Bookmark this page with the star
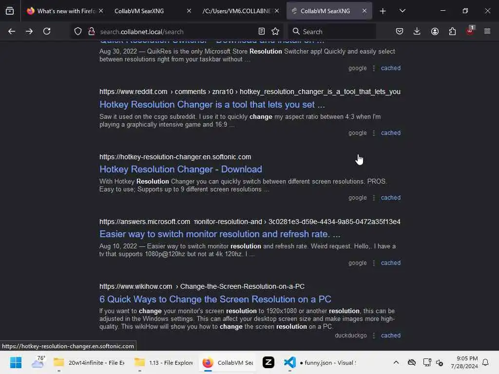The width and height of the screenshot is (499, 374). (x=275, y=31)
